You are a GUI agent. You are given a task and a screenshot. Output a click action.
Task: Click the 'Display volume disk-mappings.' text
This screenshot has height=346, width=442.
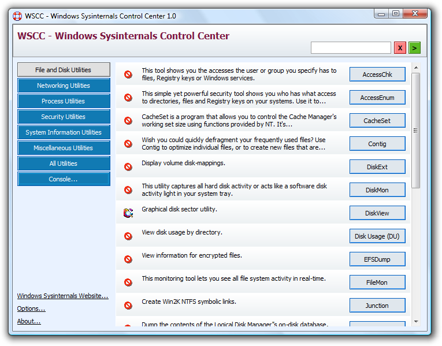[183, 163]
